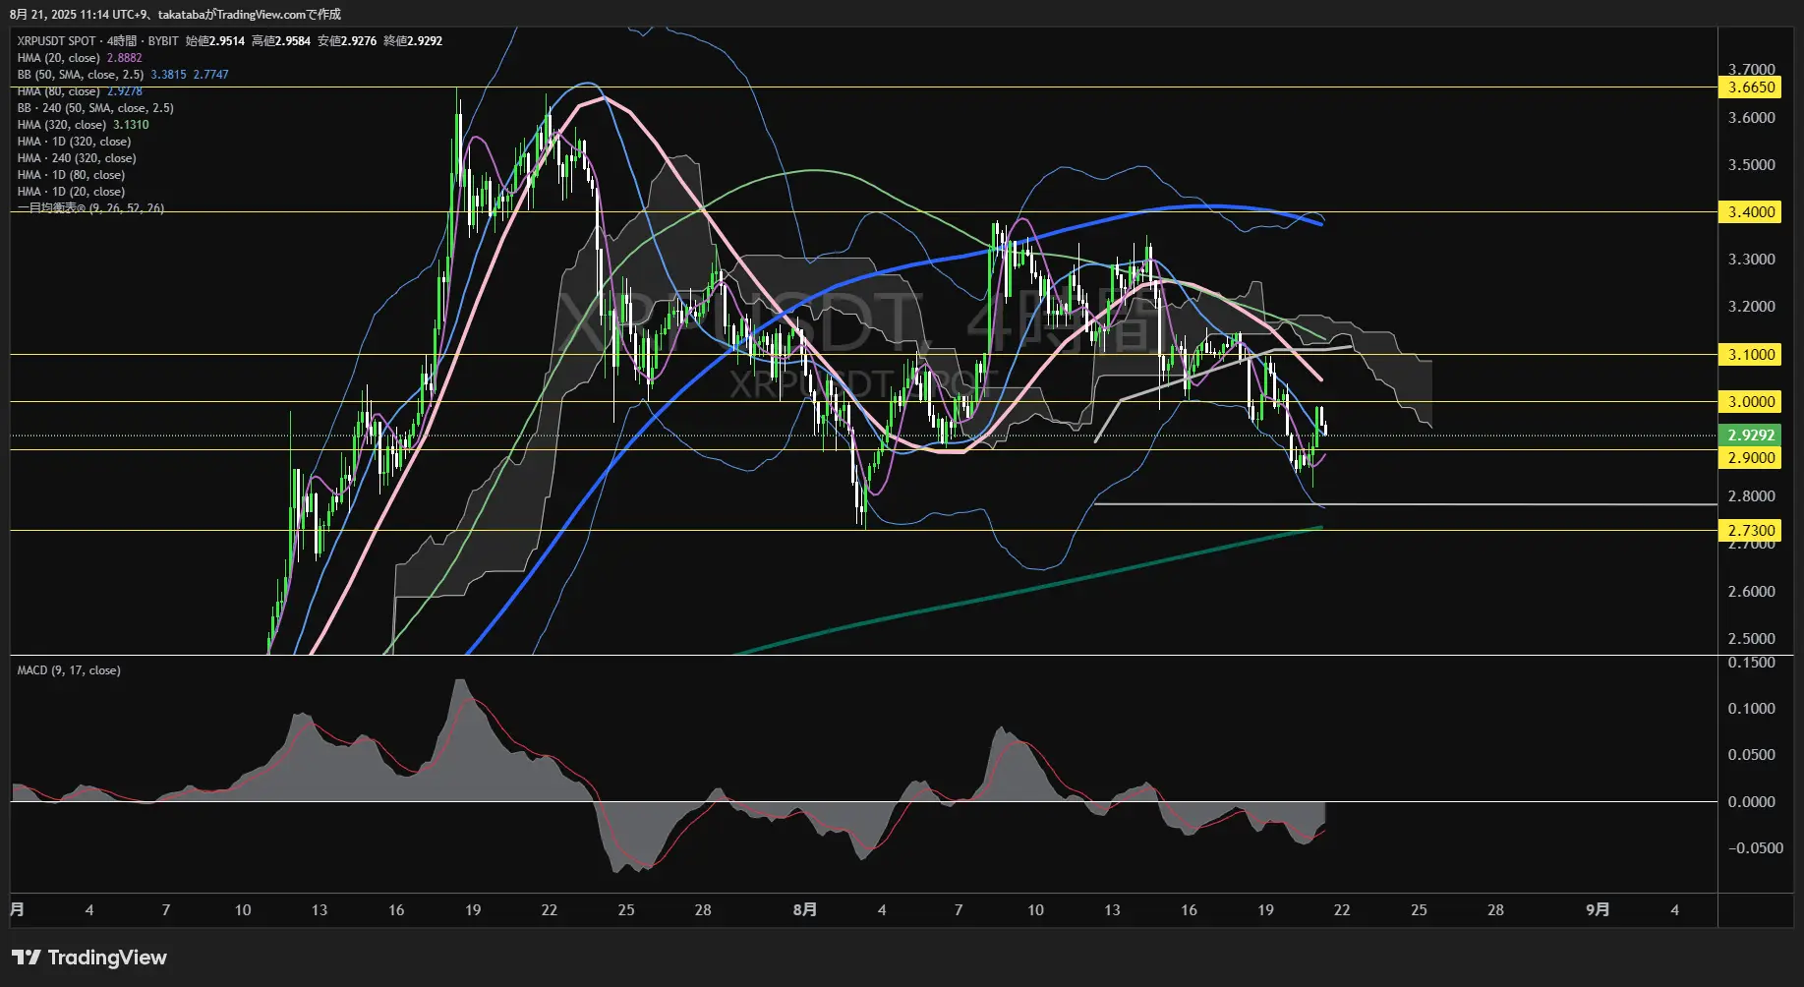Click the −0.0500 MACD axis tick
The image size is (1804, 987).
coord(1755,848)
